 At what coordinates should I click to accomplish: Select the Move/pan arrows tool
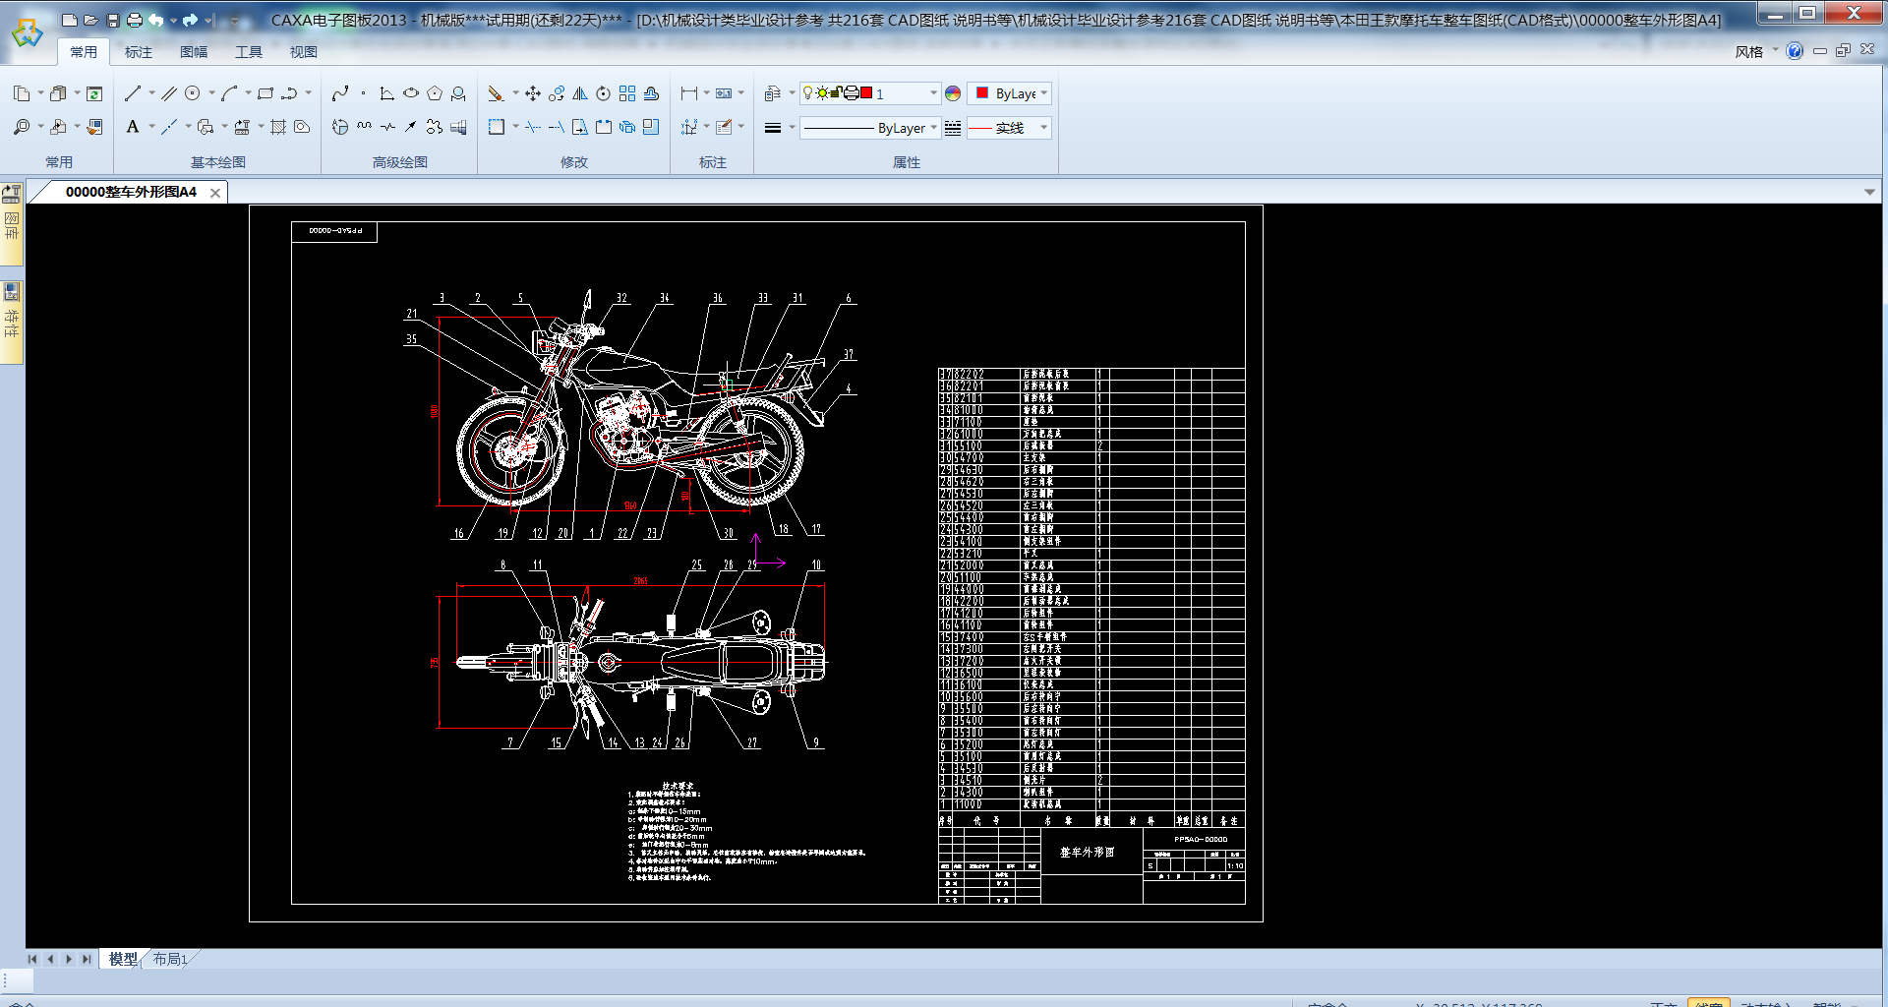tap(533, 93)
